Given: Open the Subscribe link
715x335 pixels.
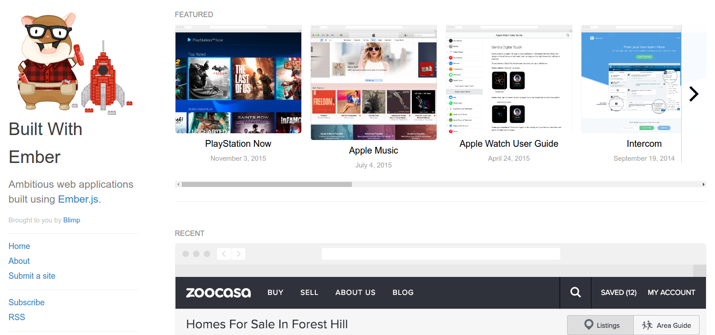Looking at the screenshot, I should click(x=27, y=303).
